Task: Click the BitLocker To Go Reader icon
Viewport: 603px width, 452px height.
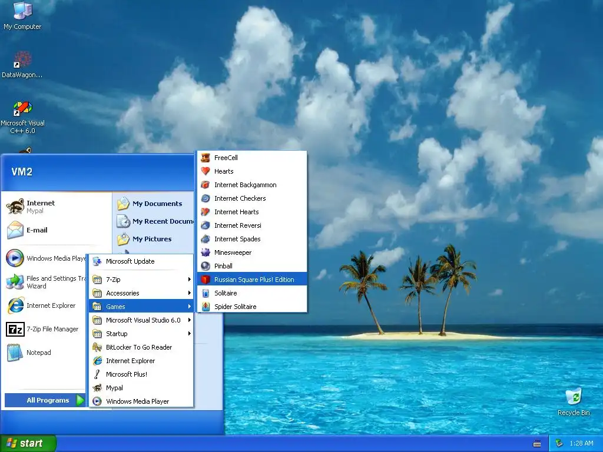Action: [97, 347]
